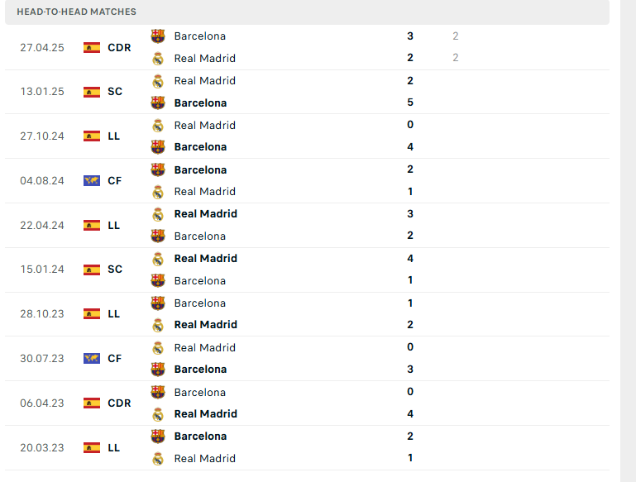
Task: Click Real Madrid crest in 15.01.24 match
Action: coord(158,259)
